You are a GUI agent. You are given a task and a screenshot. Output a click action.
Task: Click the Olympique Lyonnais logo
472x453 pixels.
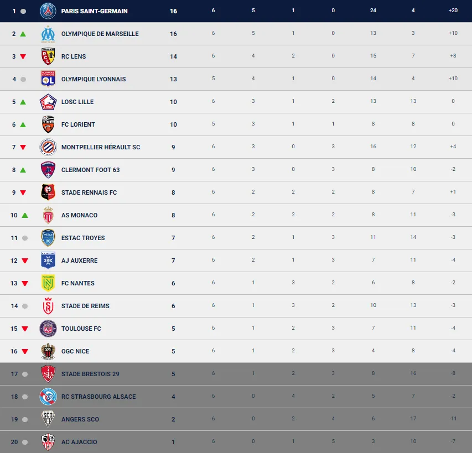(48, 79)
